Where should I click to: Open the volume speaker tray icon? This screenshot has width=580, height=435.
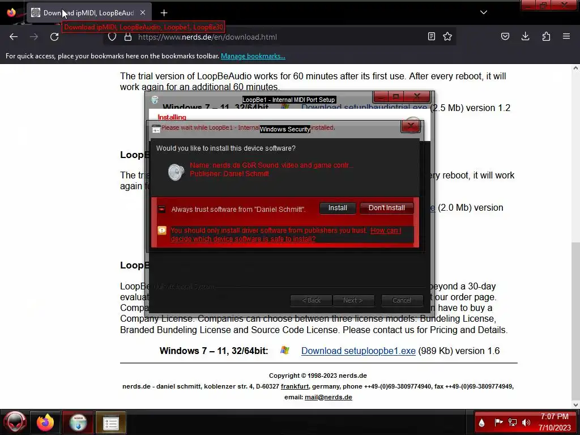526,422
